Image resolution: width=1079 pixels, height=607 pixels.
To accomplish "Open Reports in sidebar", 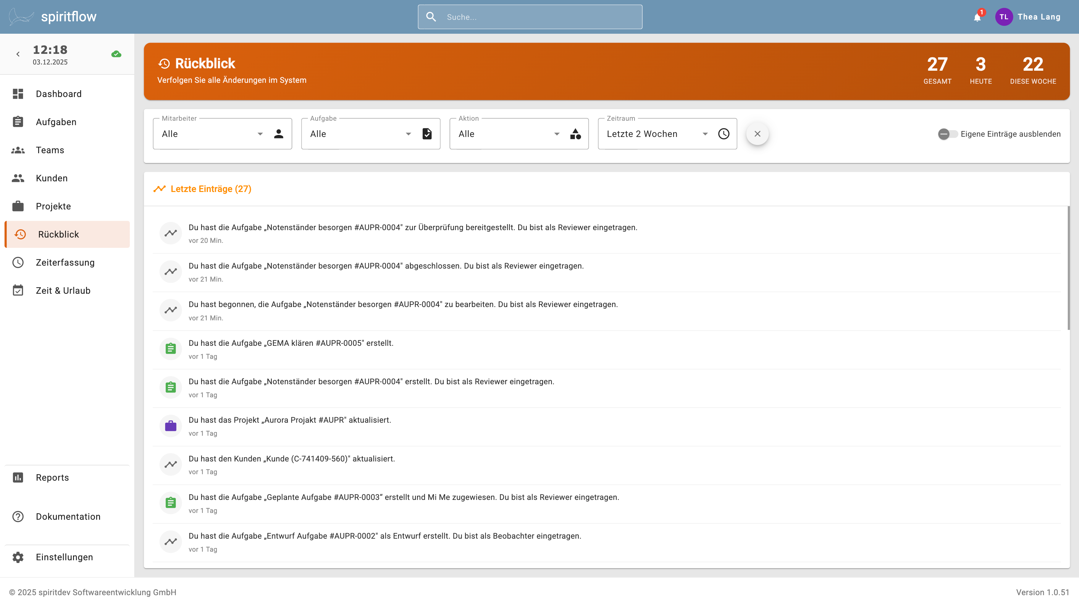I will coord(67,477).
